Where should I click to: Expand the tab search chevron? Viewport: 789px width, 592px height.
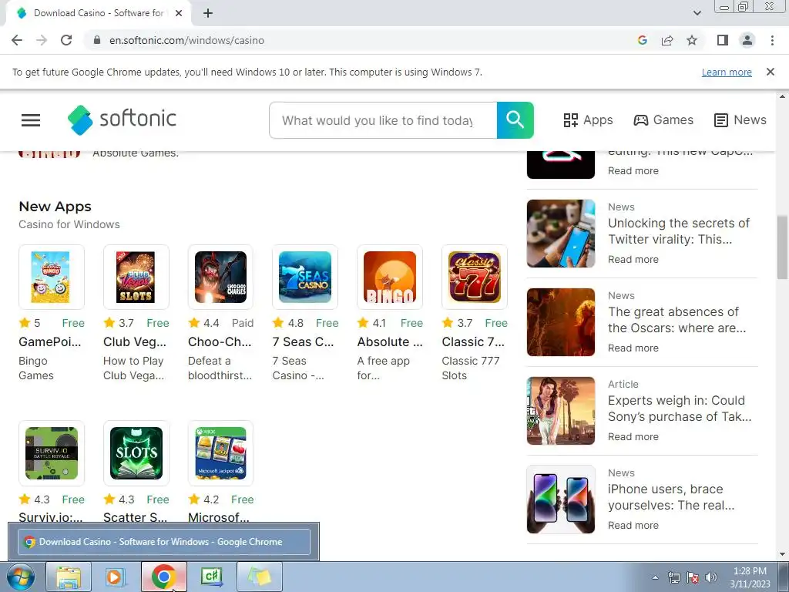click(x=697, y=13)
